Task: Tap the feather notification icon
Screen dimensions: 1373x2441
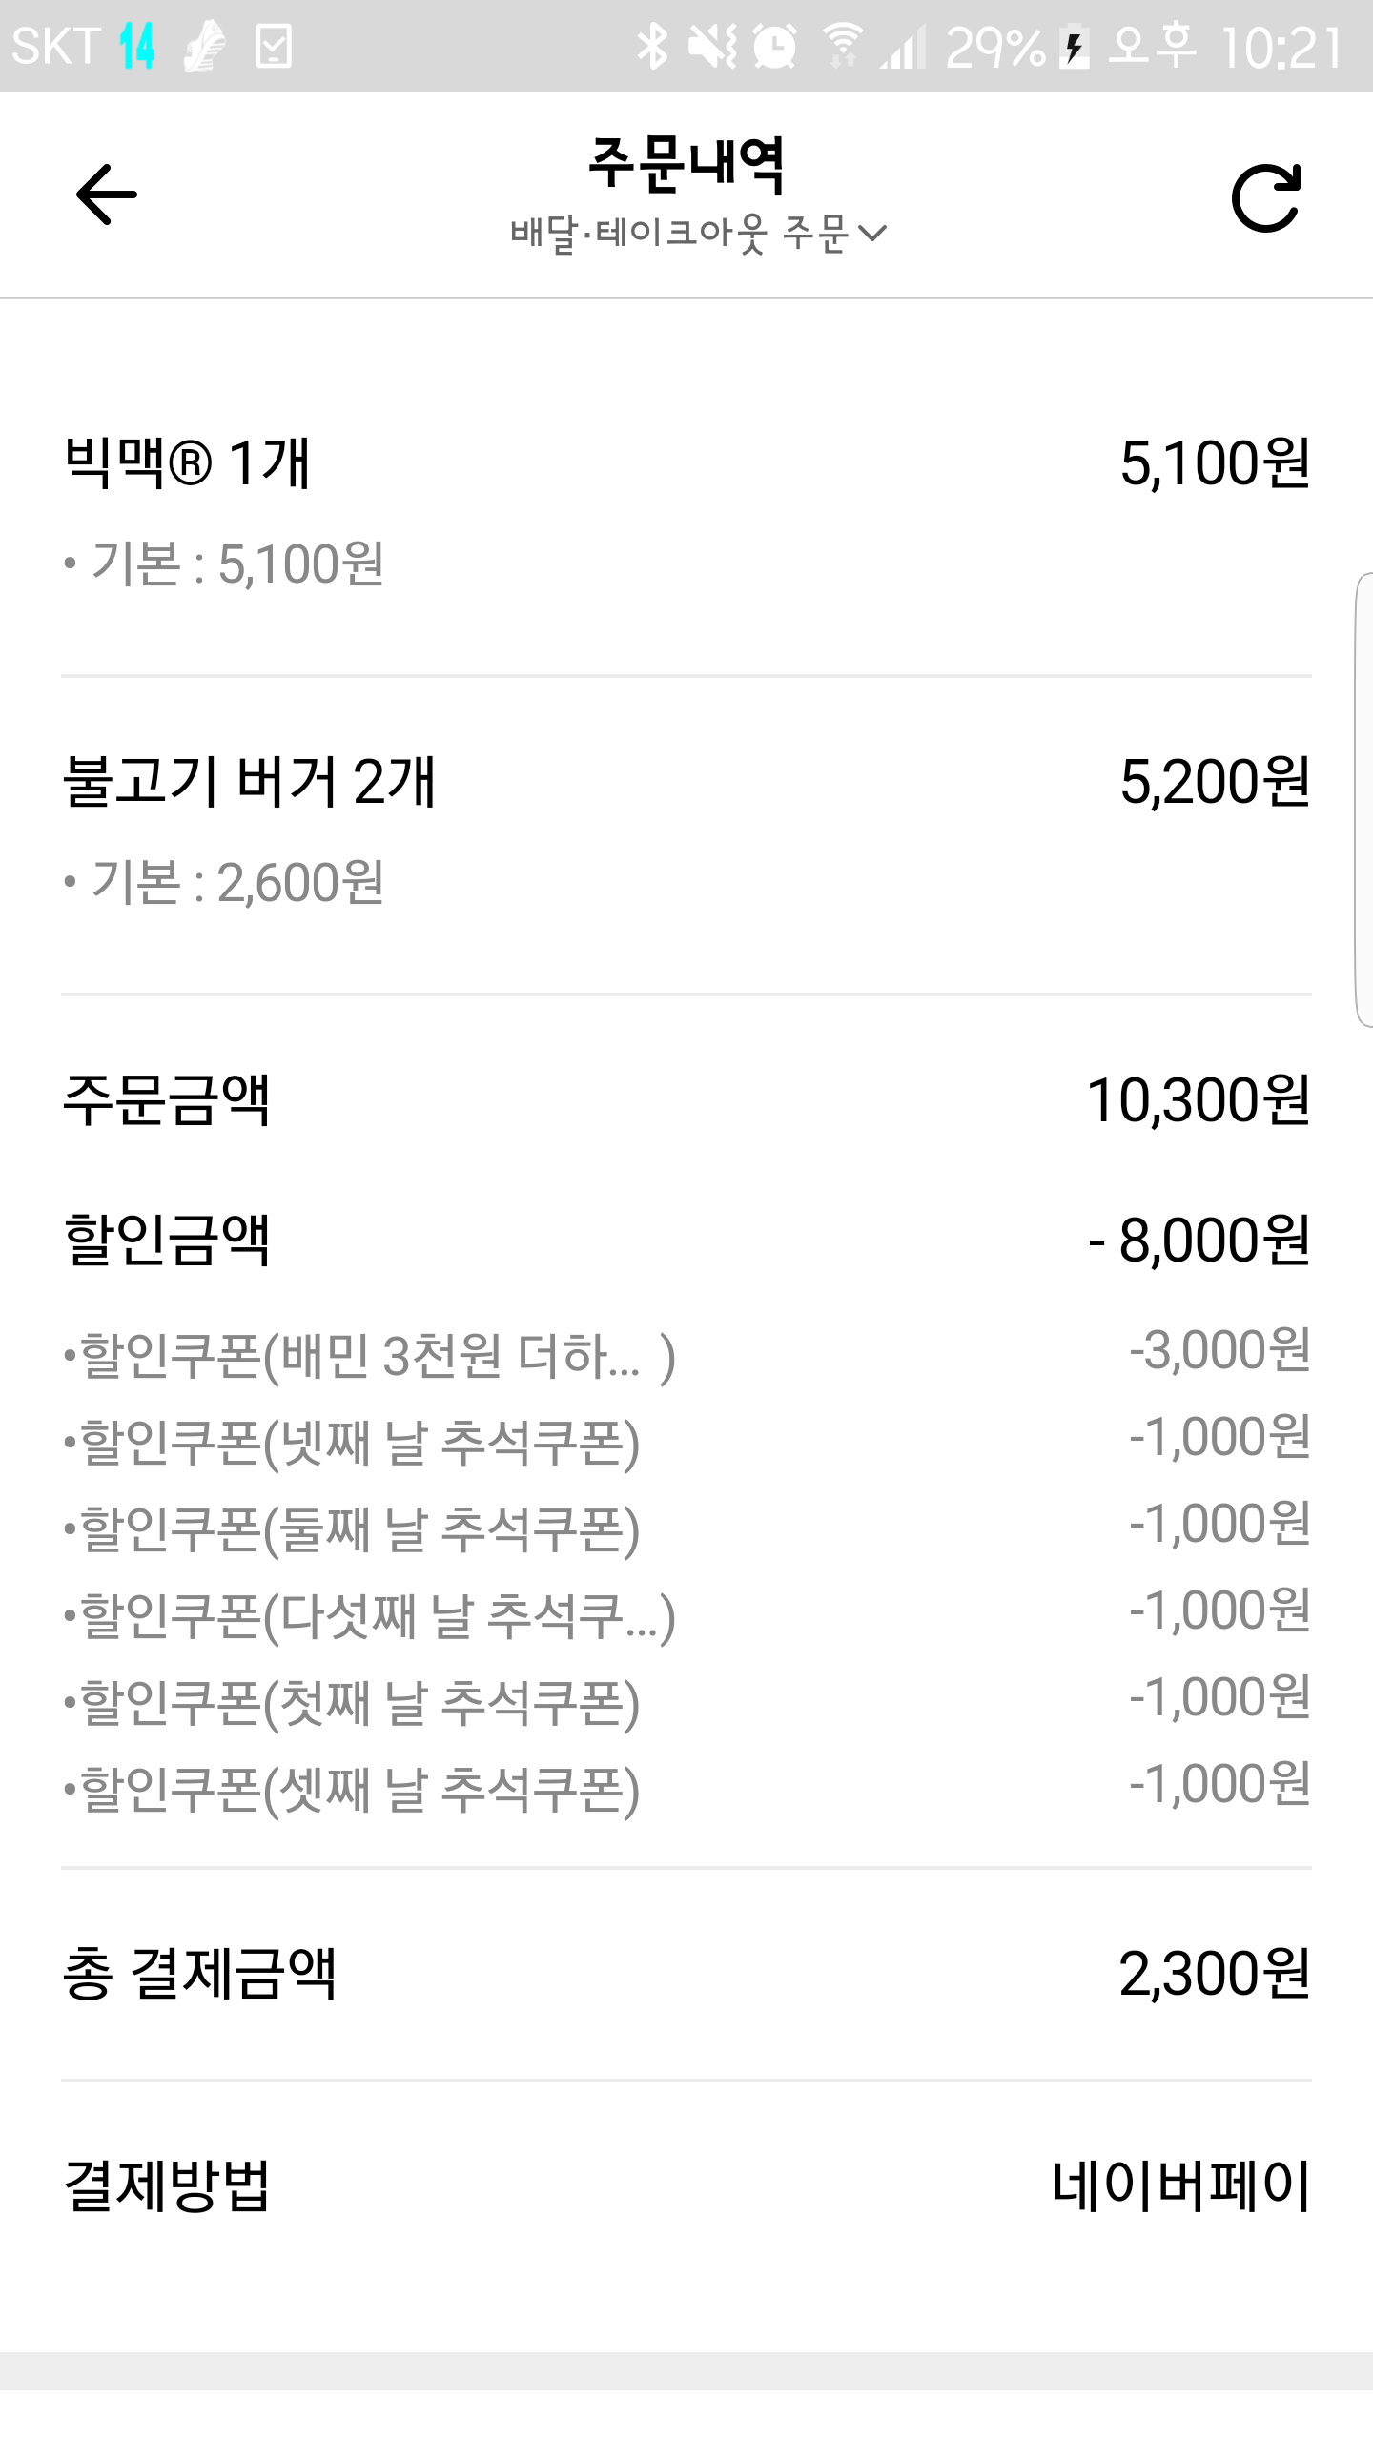Action: tap(205, 46)
